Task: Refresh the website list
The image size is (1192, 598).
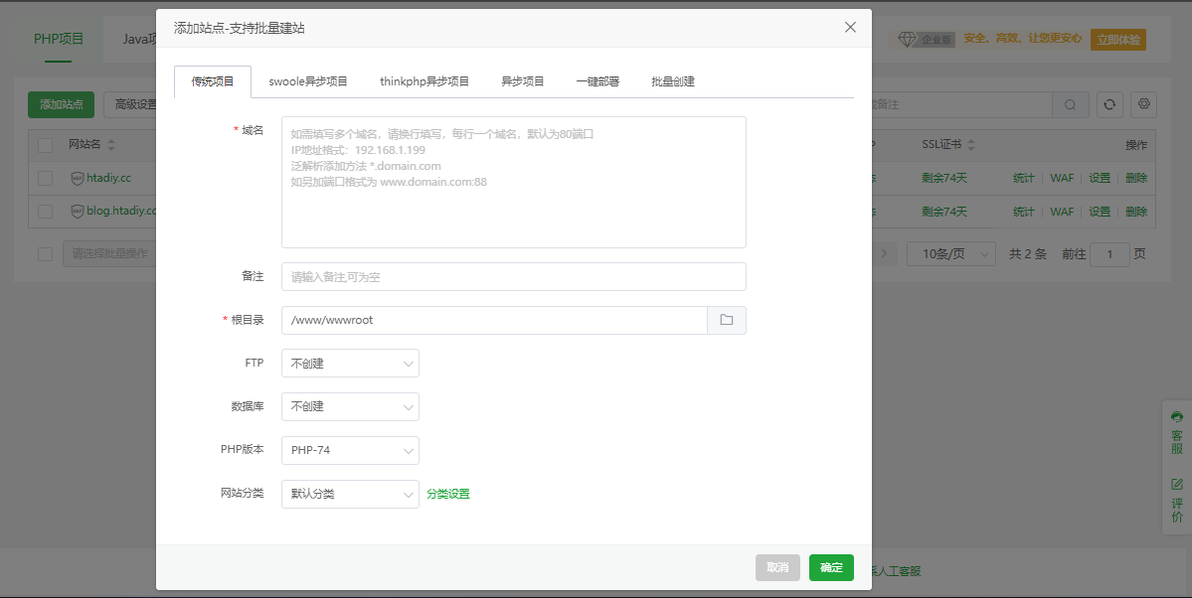Action: coord(1108,103)
